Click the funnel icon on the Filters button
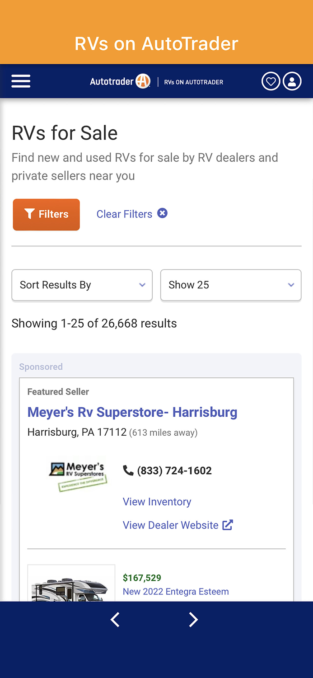This screenshot has height=678, width=313. pos(30,214)
